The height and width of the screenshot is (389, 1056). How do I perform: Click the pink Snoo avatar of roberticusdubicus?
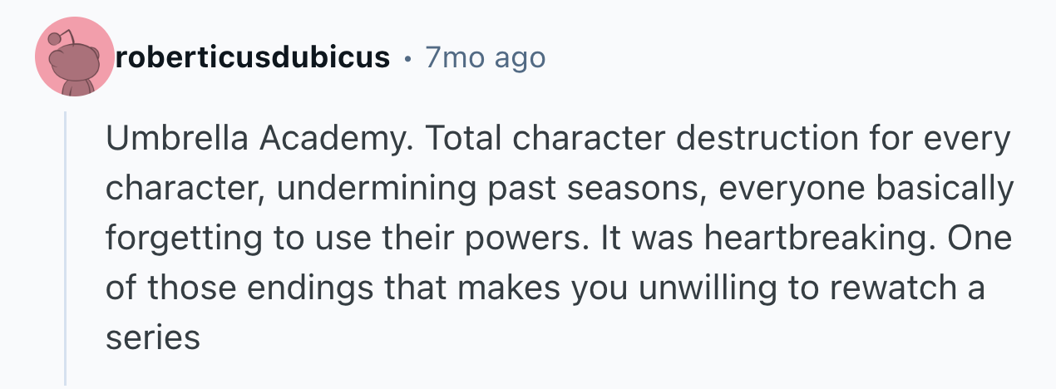coord(74,57)
